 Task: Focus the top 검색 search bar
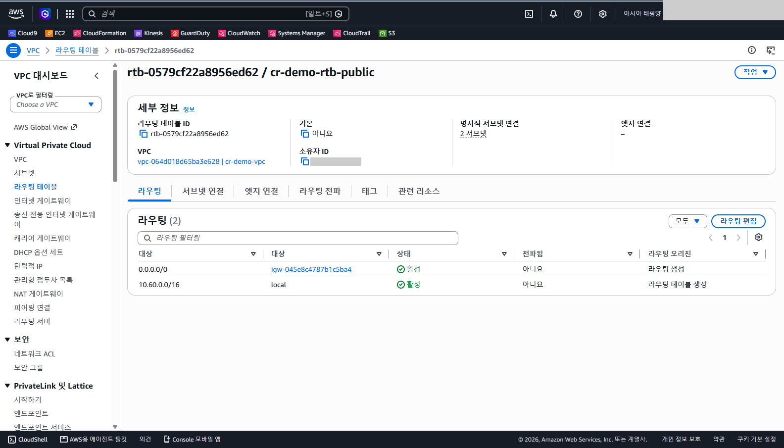point(216,14)
